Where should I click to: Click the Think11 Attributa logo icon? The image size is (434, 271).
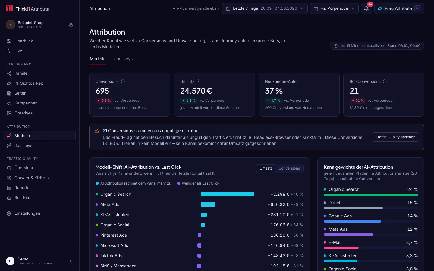click(x=9, y=8)
